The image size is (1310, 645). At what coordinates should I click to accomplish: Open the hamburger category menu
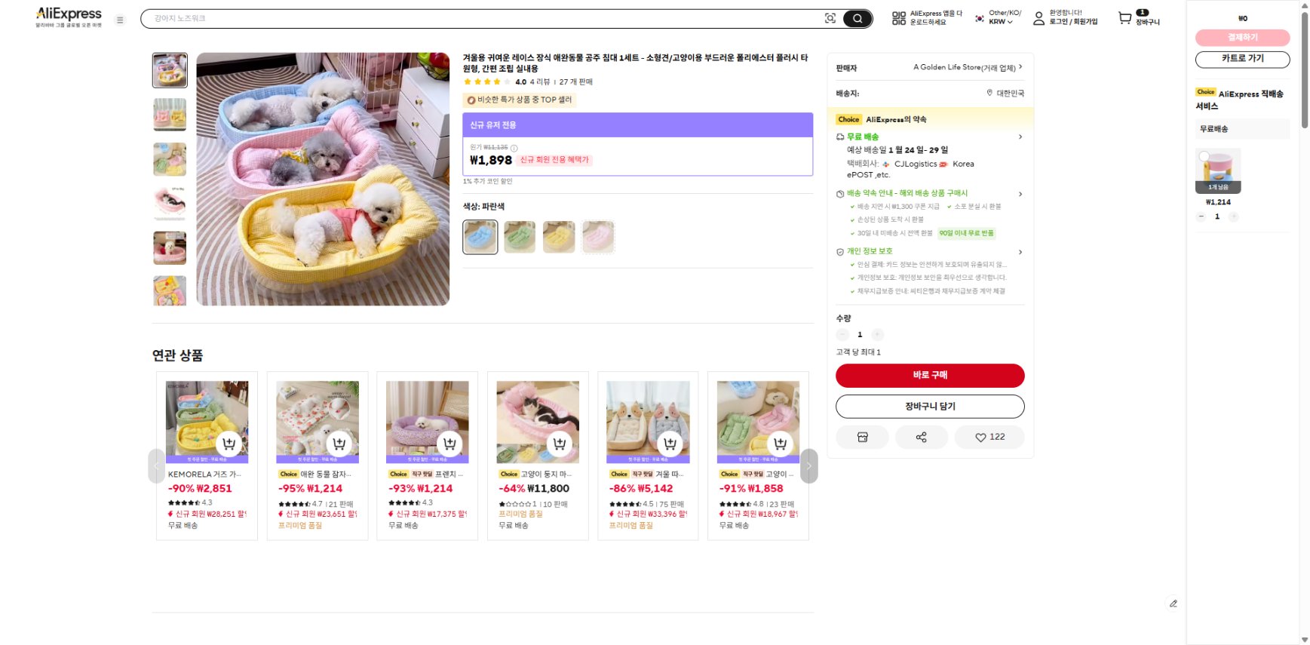(x=120, y=20)
